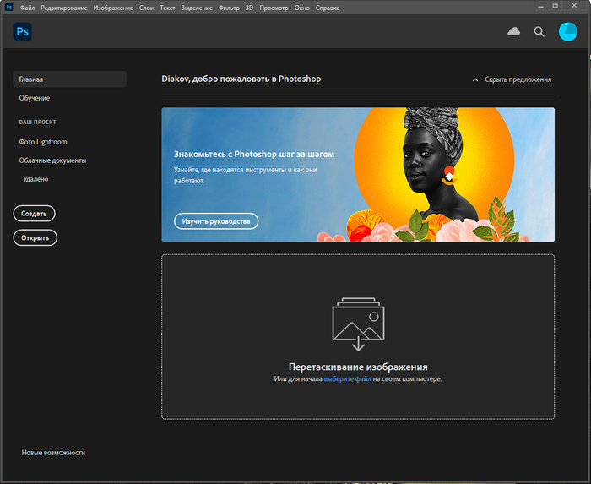This screenshot has height=484, width=591.
Task: Open the Редактирование menu
Action: (64, 8)
